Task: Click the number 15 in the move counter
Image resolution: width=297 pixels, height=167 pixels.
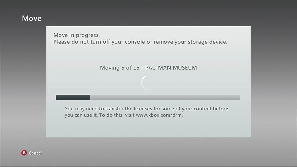Action: tap(136, 68)
